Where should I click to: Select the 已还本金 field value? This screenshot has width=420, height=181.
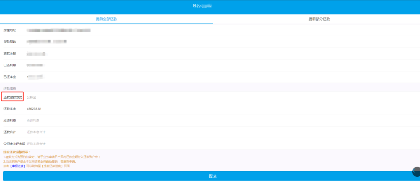click(x=36, y=77)
